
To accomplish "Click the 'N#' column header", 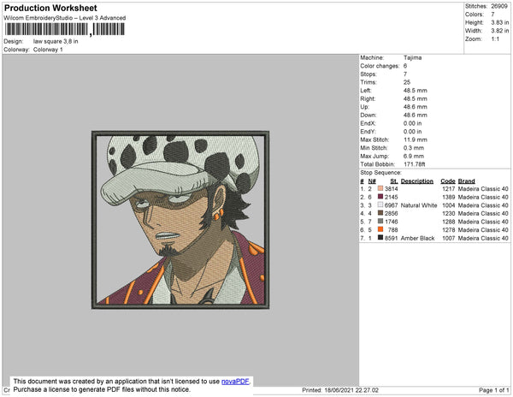I will (x=372, y=181).
